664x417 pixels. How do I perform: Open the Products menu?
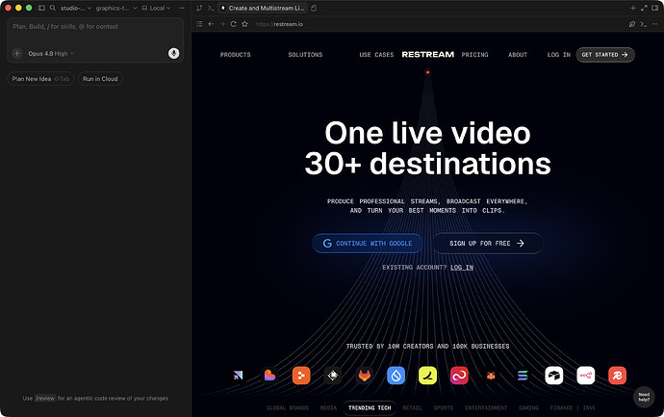tap(236, 55)
